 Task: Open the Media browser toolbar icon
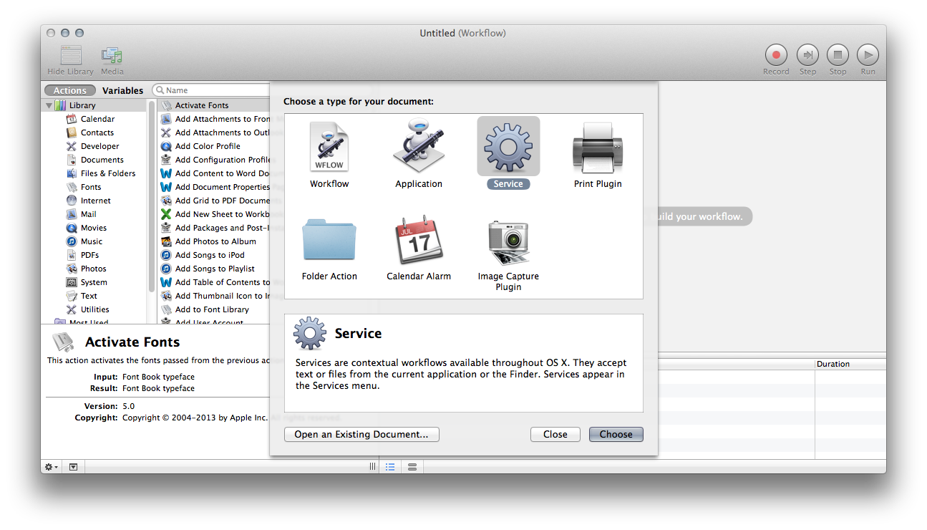pos(112,56)
